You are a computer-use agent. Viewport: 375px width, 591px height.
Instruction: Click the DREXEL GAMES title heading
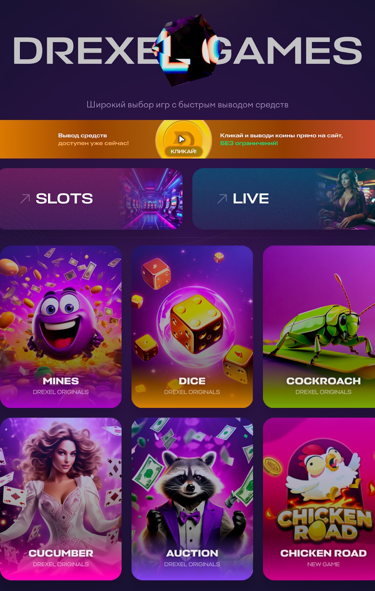pyautogui.click(x=187, y=51)
